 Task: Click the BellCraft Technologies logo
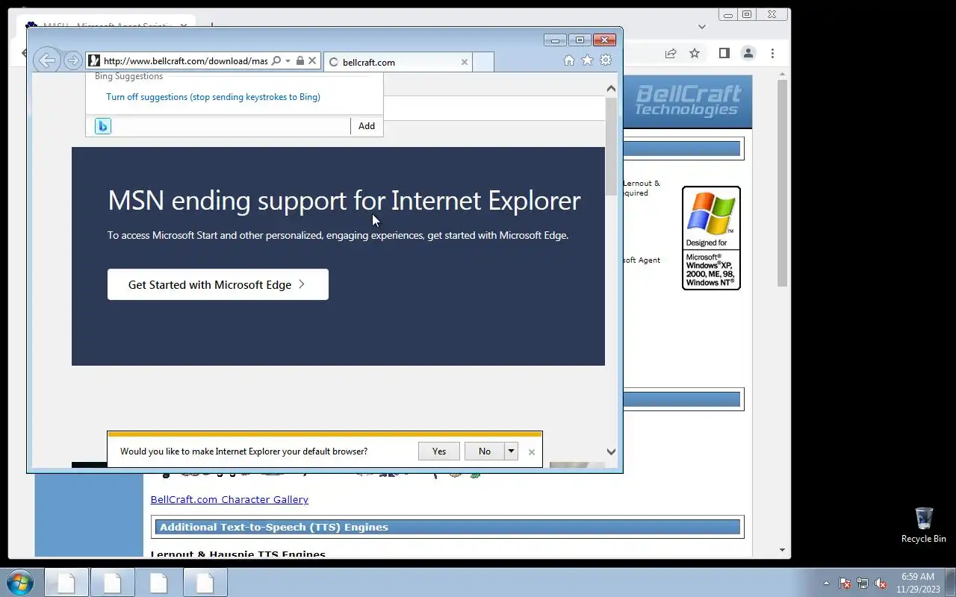(687, 101)
